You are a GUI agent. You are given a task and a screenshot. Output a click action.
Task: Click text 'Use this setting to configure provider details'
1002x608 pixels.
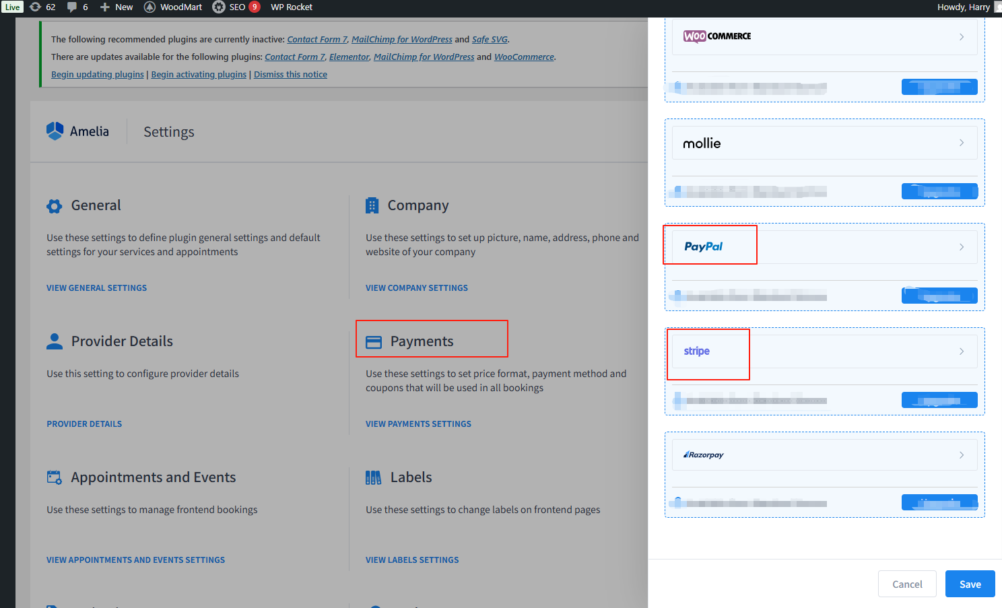tap(143, 374)
